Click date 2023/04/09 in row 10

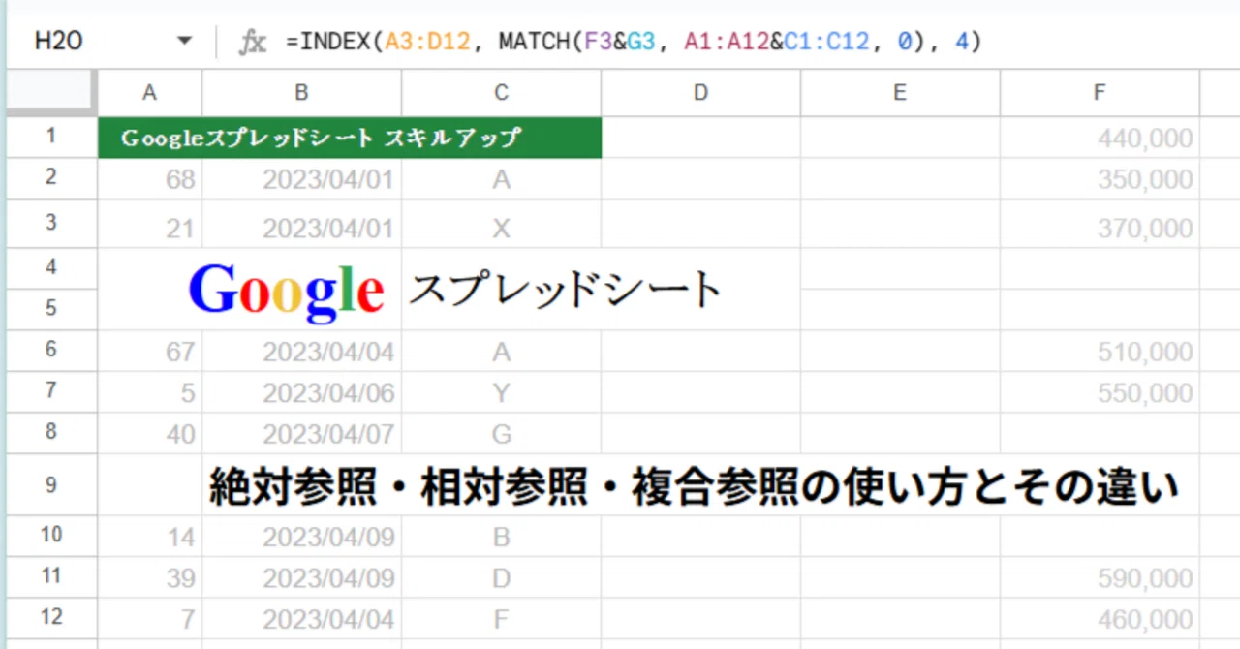click(x=302, y=537)
